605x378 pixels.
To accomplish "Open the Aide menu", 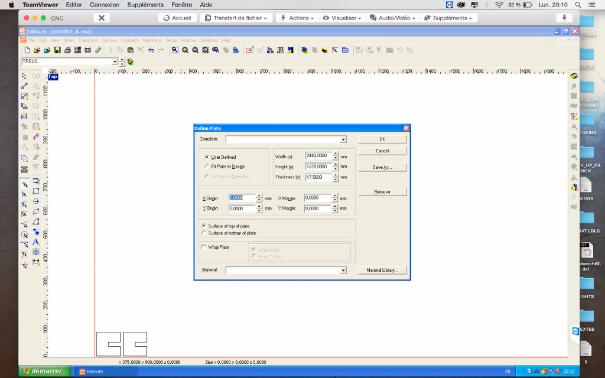I will coord(206,5).
